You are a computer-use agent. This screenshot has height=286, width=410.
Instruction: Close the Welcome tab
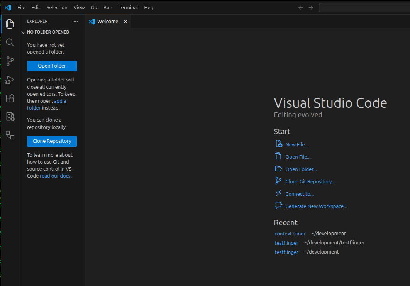tap(125, 22)
